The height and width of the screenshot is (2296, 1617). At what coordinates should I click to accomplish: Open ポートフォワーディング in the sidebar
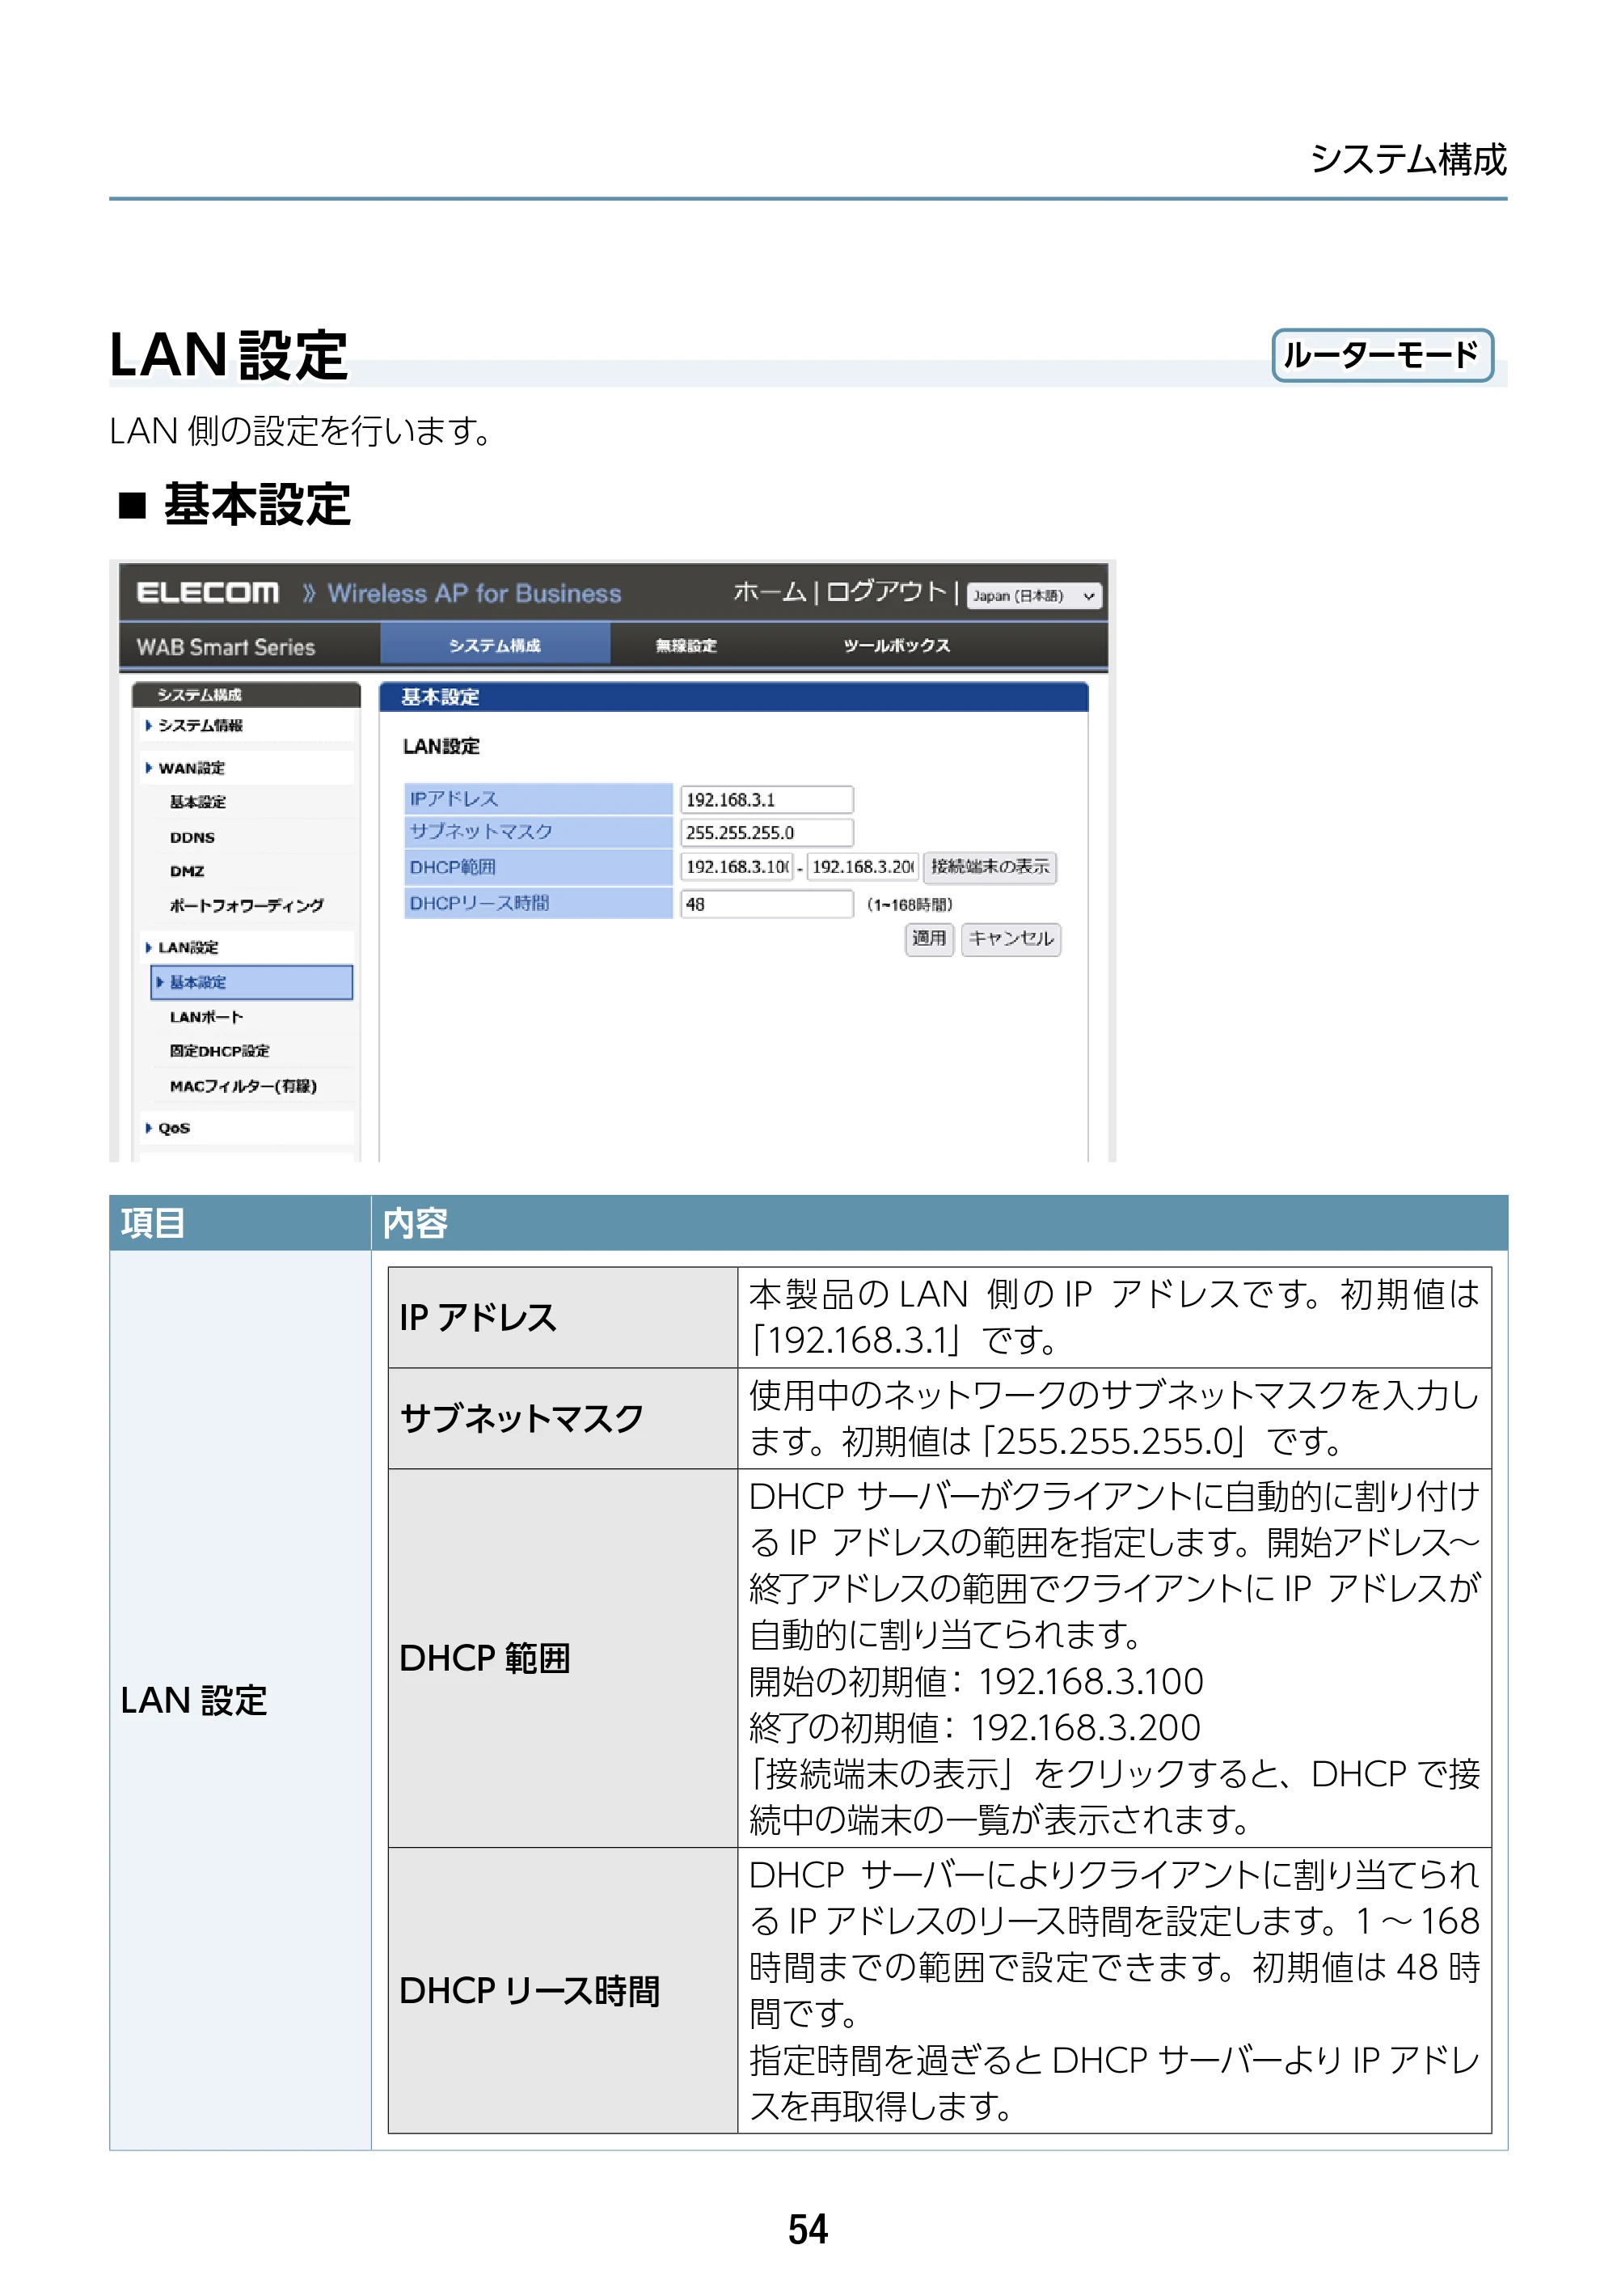tap(246, 905)
